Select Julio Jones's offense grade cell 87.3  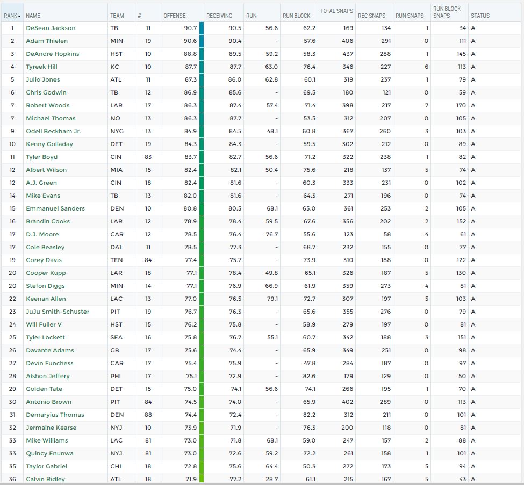190,79
